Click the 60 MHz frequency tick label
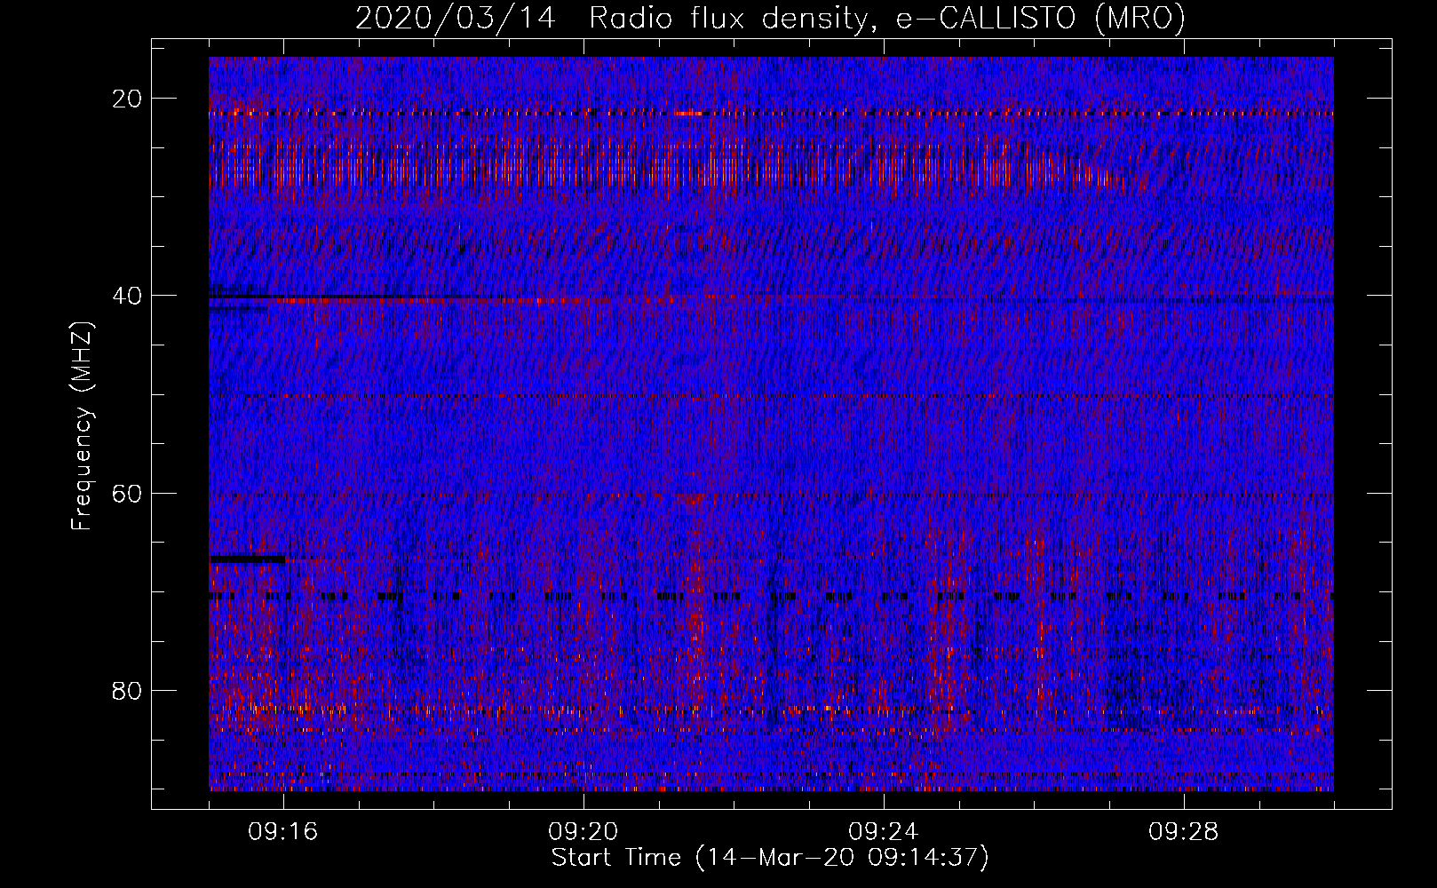Viewport: 1437px width, 888px height. (128, 493)
